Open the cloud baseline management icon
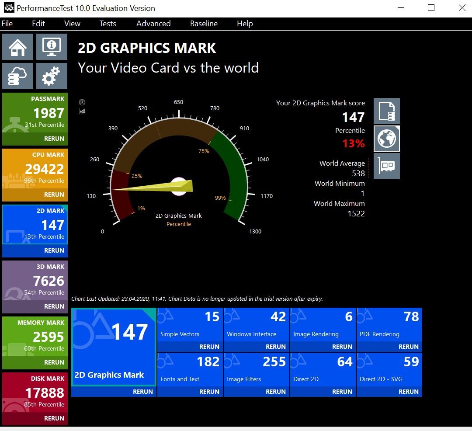 [17, 76]
